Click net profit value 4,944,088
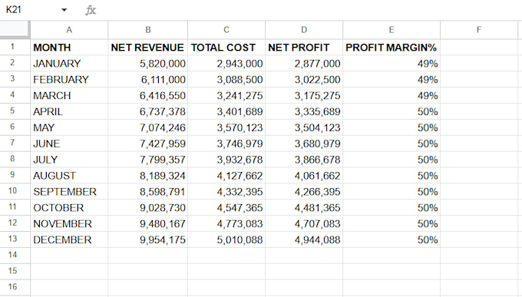 (x=304, y=239)
